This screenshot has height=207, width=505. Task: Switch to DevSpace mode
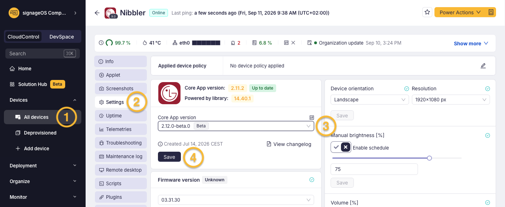point(62,36)
